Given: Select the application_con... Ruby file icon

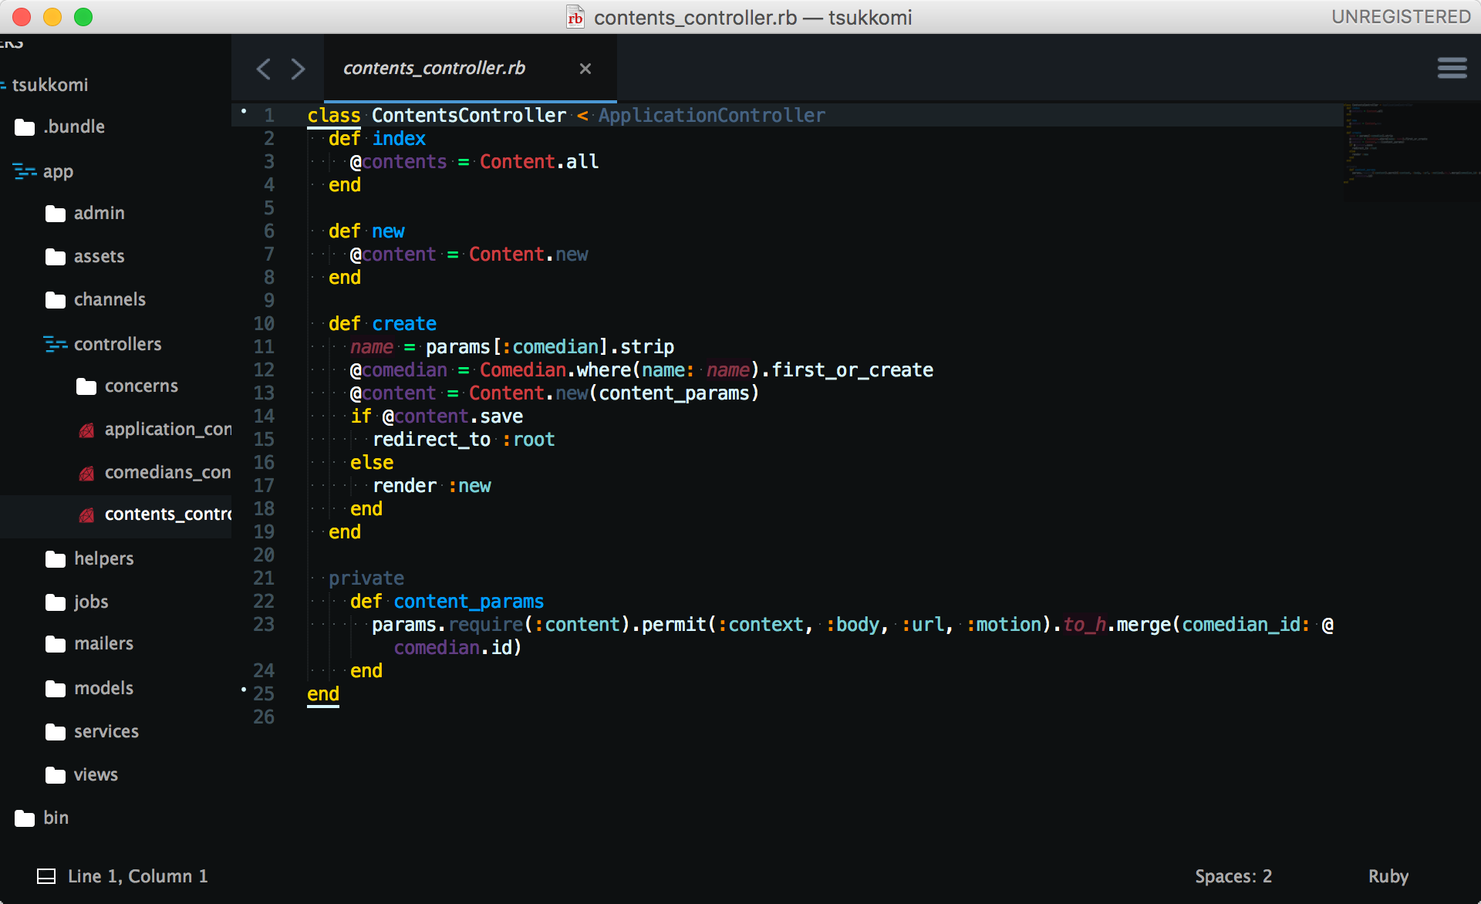Looking at the screenshot, I should (87, 430).
